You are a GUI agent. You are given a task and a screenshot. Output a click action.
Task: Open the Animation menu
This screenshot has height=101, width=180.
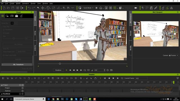point(26,4)
